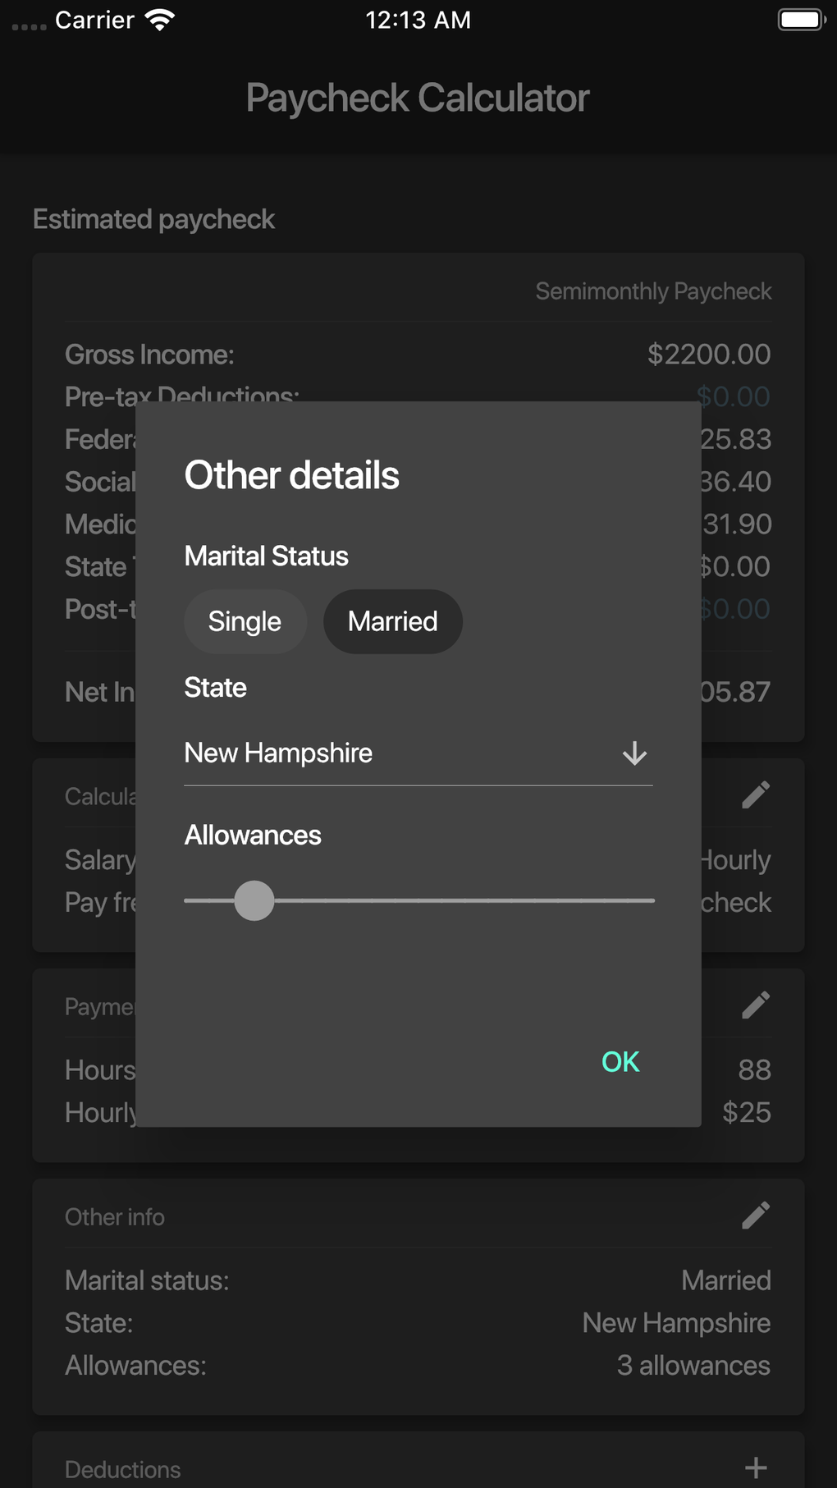Viewport: 837px width, 1488px height.
Task: Tap the Gross Income $2200.00 amount
Action: (x=709, y=355)
